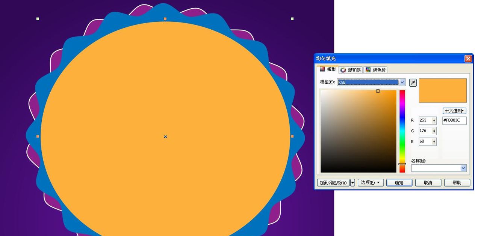Select the eyedropper color picker tool
Viewport: 481px width, 236px height.
click(x=413, y=83)
